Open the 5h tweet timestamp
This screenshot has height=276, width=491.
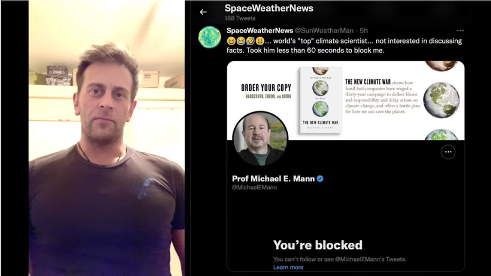(363, 30)
